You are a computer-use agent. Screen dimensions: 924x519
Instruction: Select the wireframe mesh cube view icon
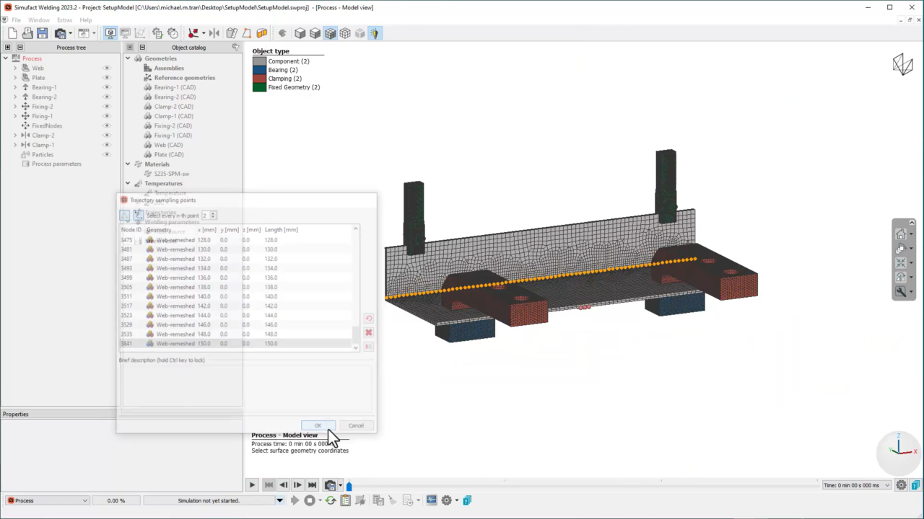(345, 33)
